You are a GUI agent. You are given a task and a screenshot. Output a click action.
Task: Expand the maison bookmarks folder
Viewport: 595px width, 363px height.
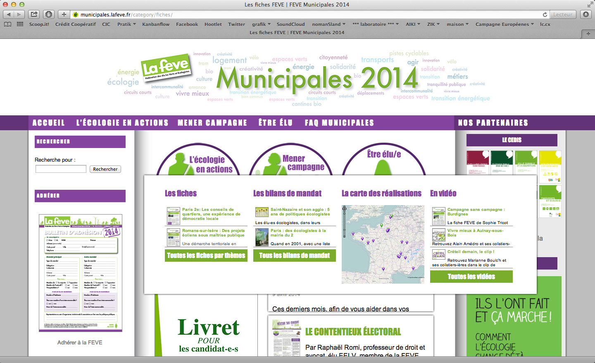click(457, 24)
